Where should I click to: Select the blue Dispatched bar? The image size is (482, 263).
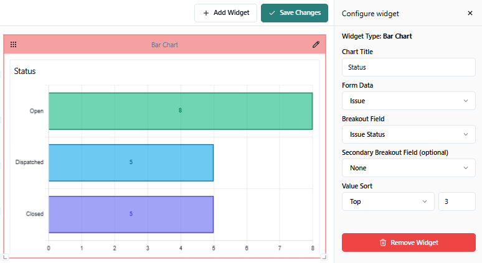tap(131, 163)
